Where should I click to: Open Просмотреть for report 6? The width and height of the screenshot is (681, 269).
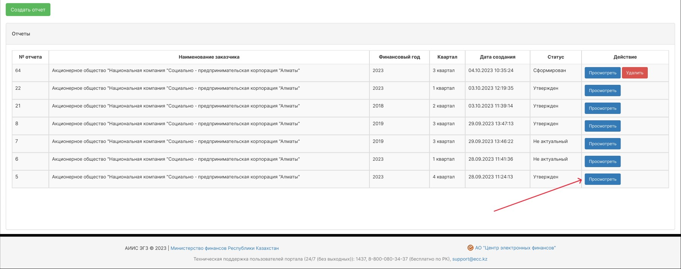[602, 161]
